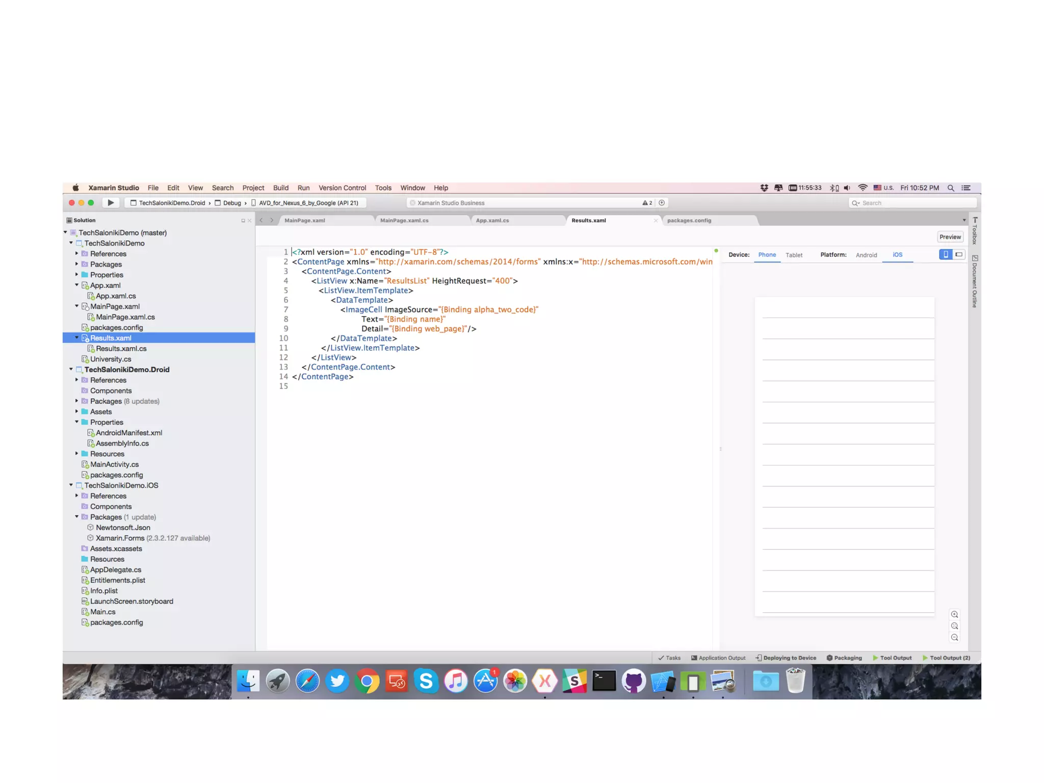The width and height of the screenshot is (1044, 783).
Task: Zoom in the preview designer
Action: tap(954, 614)
